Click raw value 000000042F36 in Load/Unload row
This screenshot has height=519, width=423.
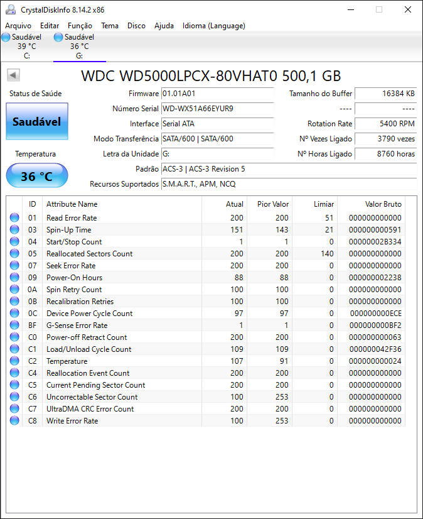coord(375,349)
